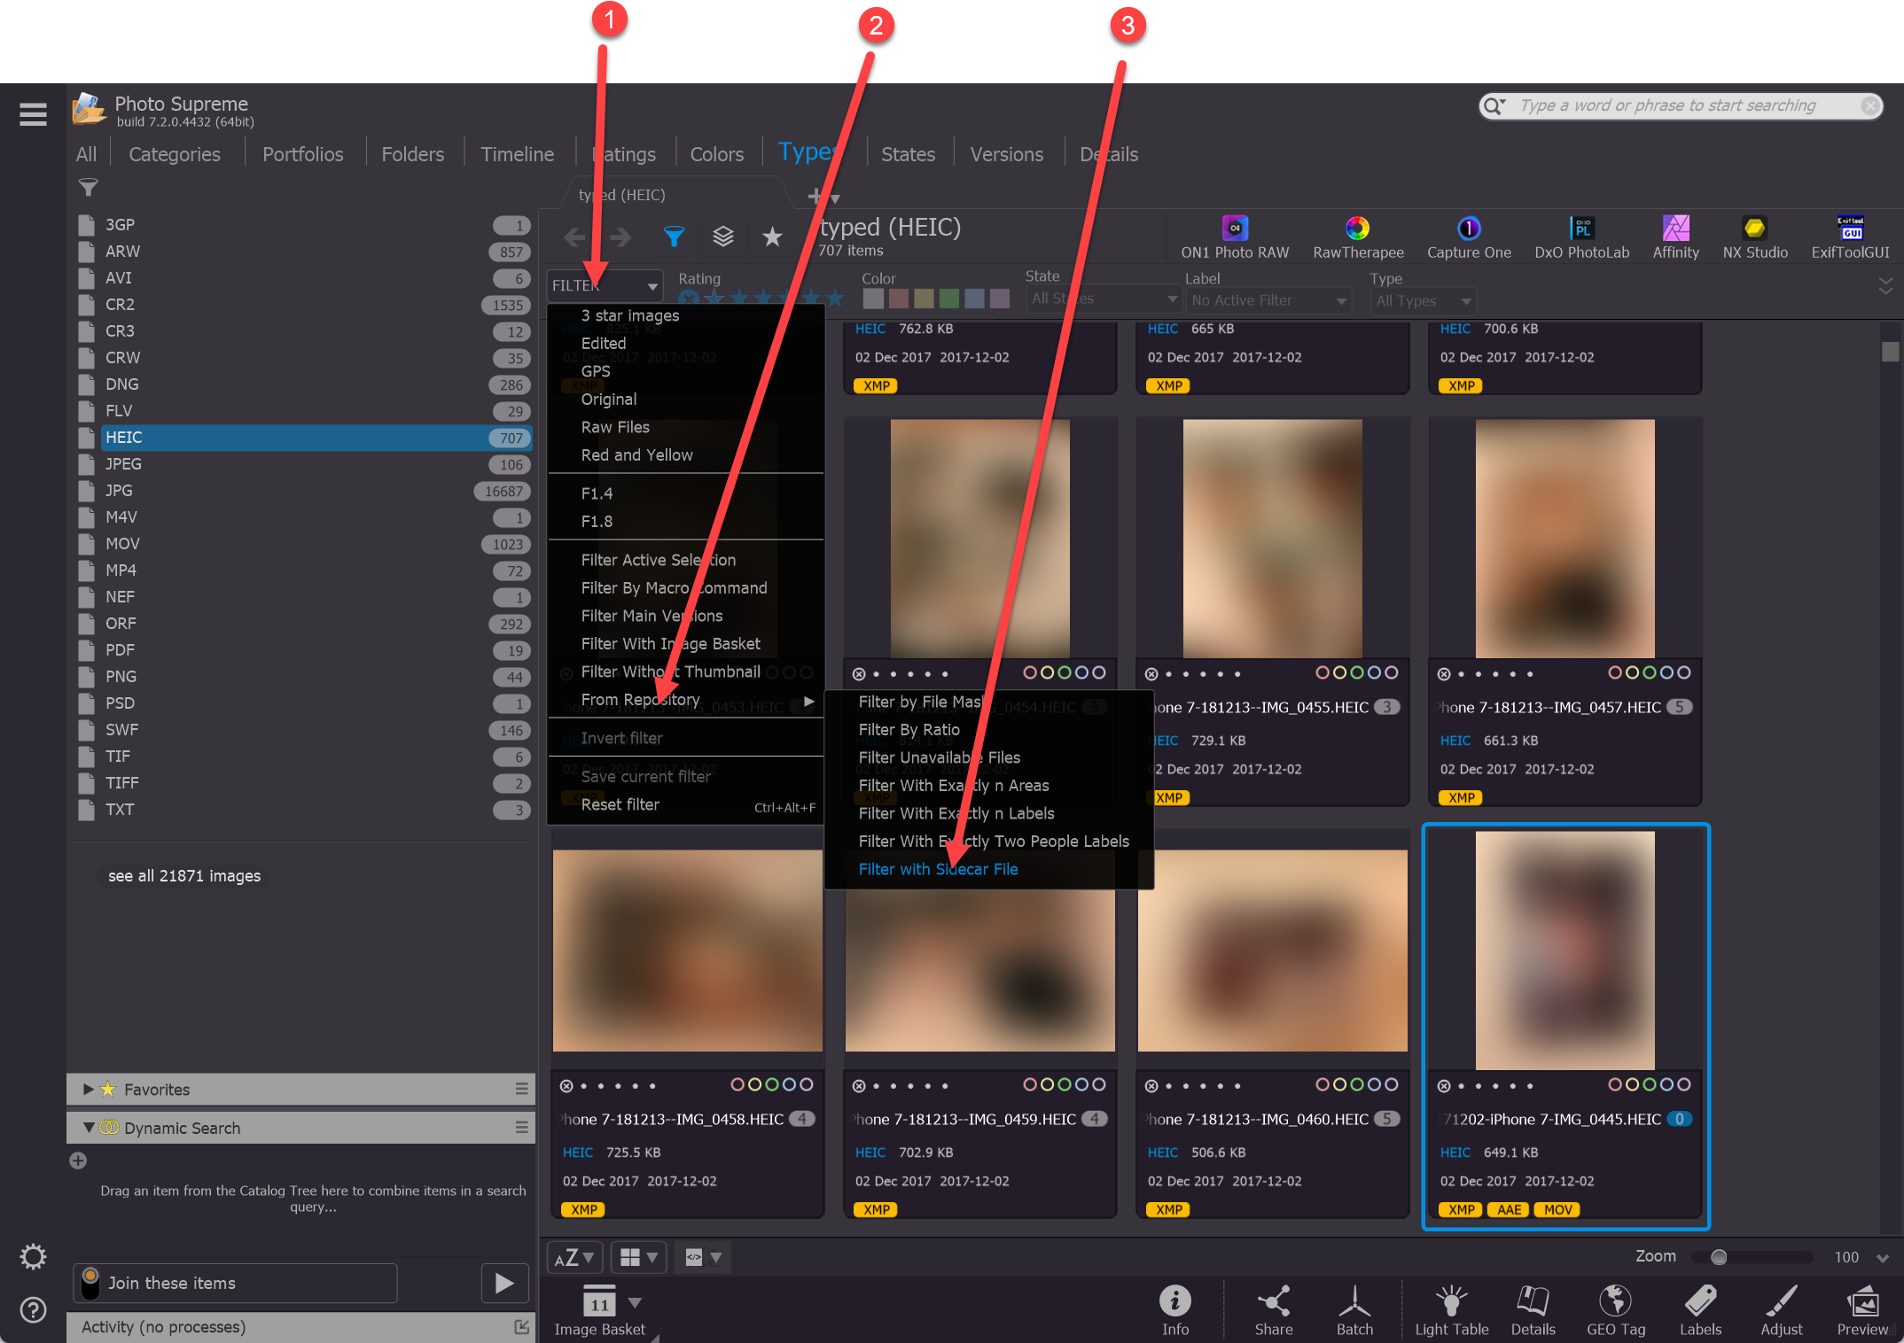
Task: Open the Batch panel
Action: click(1354, 1310)
